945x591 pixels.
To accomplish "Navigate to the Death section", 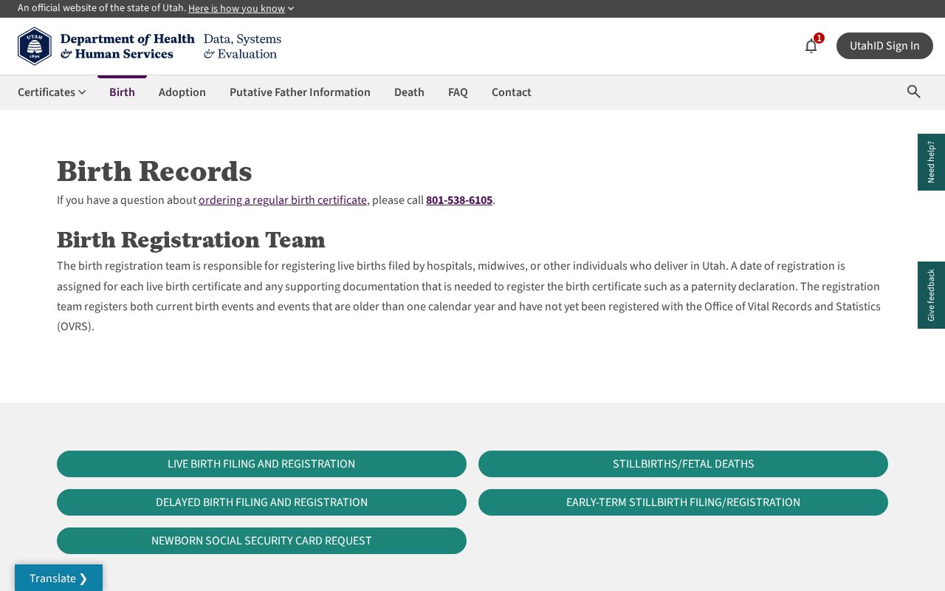I will [x=409, y=92].
